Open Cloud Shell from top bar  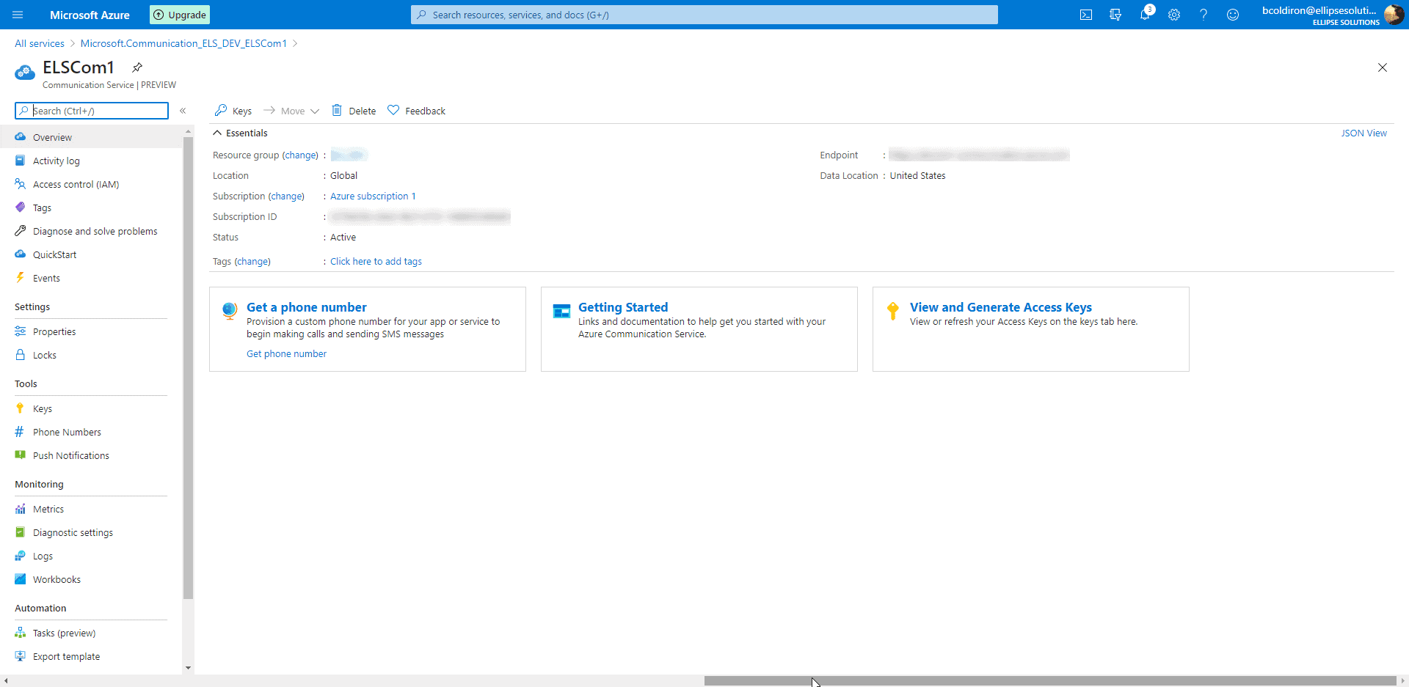point(1086,15)
